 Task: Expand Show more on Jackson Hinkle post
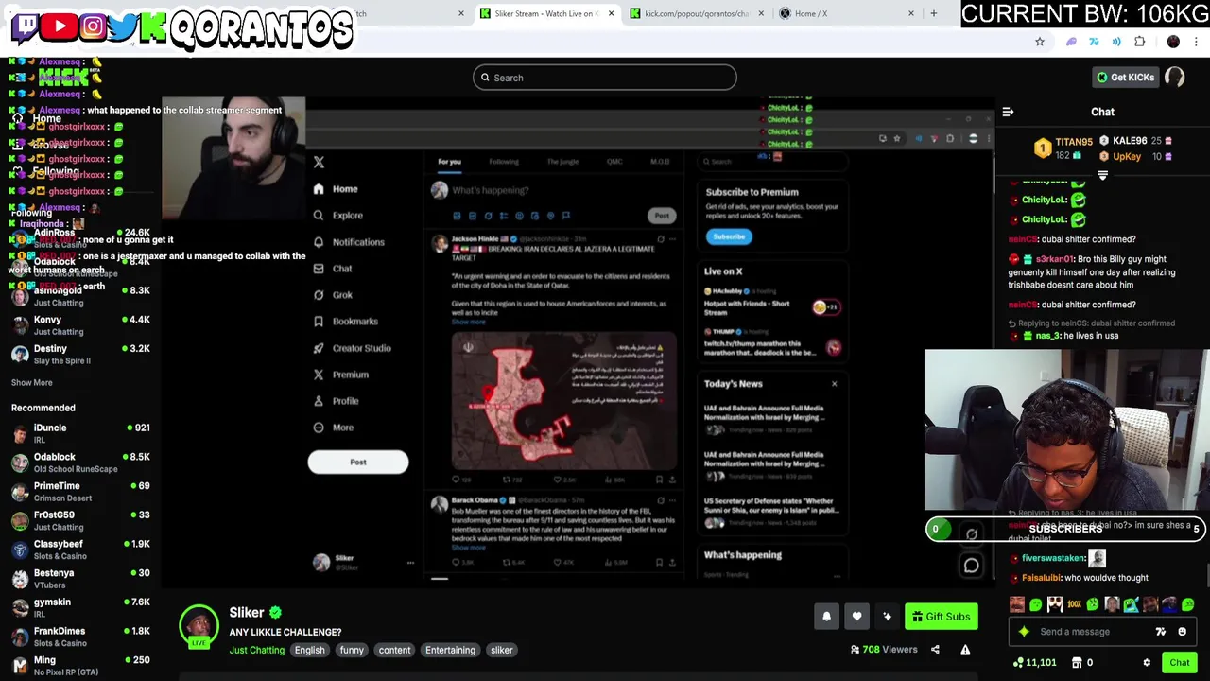[x=468, y=322]
